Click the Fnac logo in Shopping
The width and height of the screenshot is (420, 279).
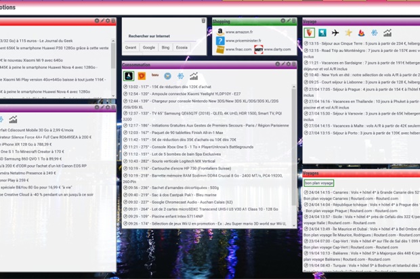click(x=220, y=49)
